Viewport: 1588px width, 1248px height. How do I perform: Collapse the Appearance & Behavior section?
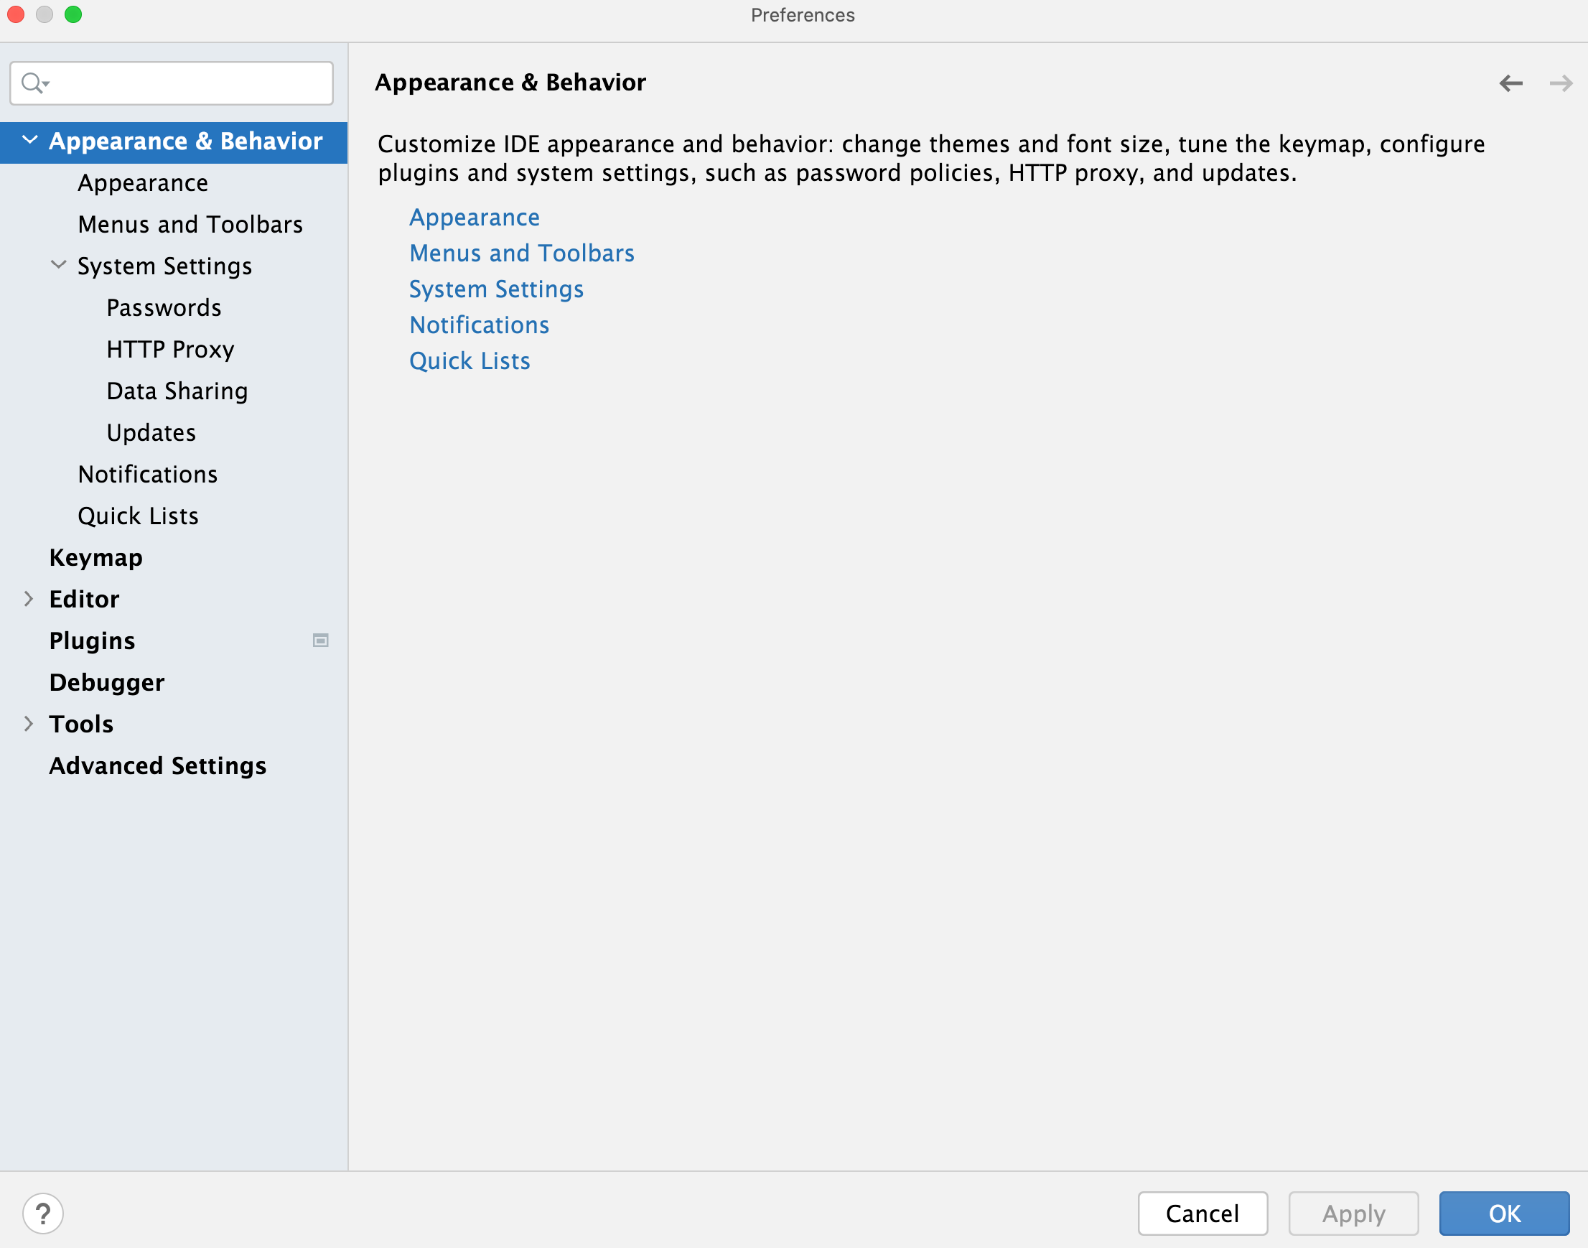pos(29,142)
